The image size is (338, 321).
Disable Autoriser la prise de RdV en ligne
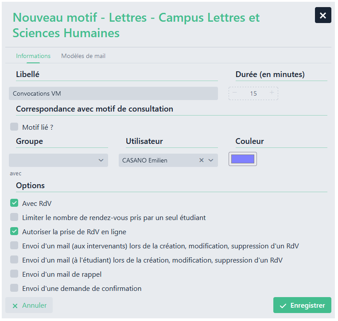tap(14, 232)
